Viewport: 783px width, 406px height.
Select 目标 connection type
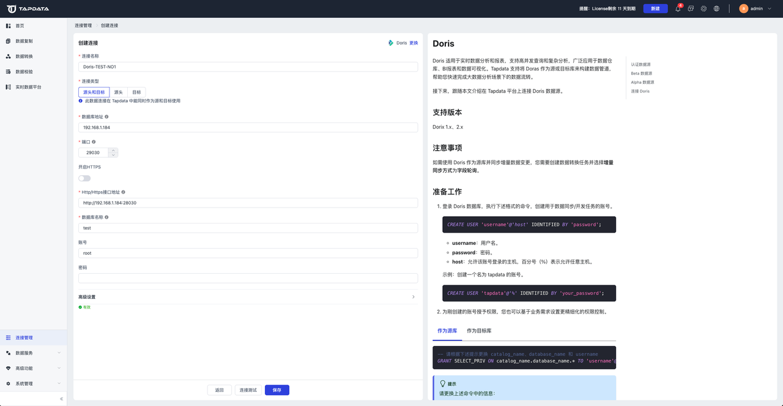point(136,92)
